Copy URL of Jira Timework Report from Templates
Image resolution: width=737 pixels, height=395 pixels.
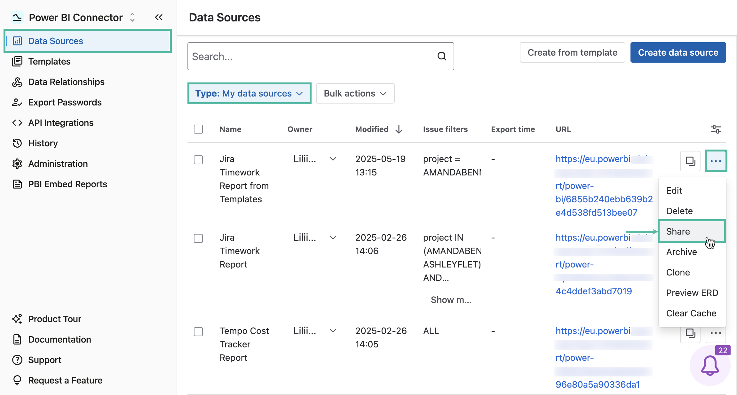[x=690, y=161]
